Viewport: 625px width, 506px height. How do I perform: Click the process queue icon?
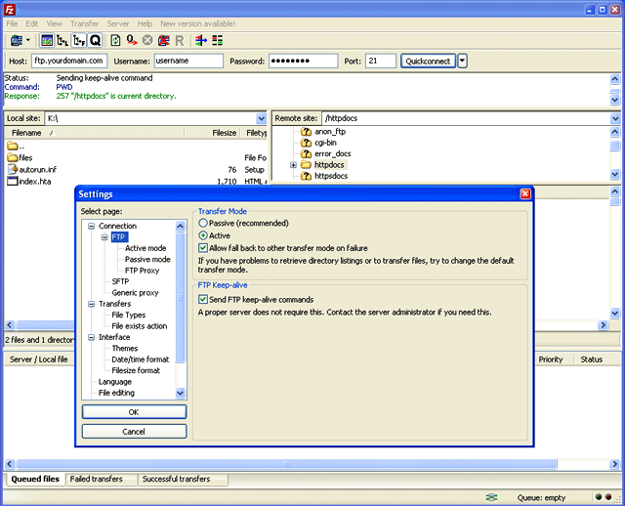(132, 40)
